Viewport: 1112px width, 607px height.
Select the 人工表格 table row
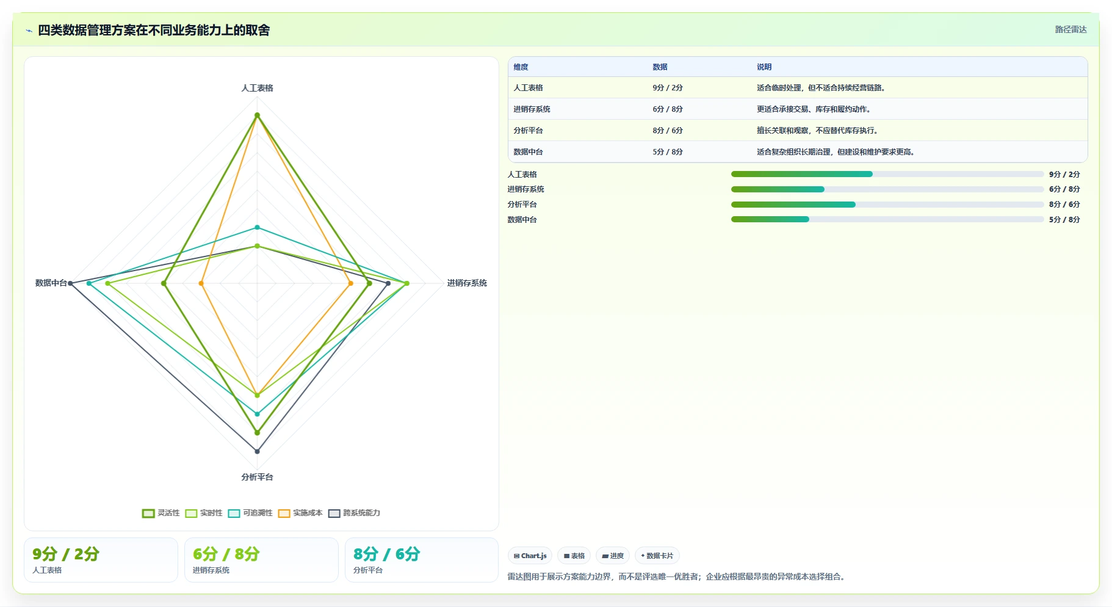click(798, 87)
